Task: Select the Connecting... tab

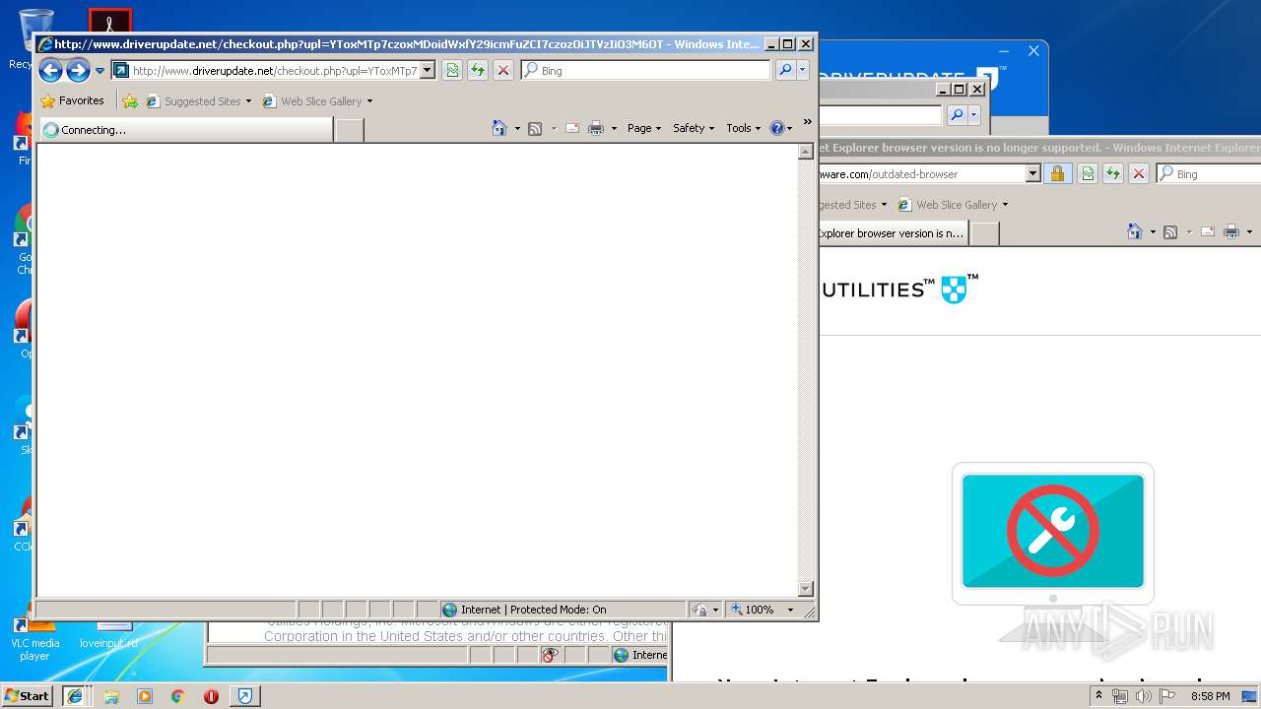Action: tap(186, 129)
